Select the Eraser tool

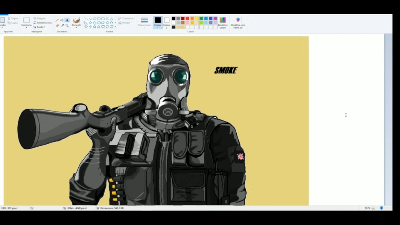coord(57,26)
